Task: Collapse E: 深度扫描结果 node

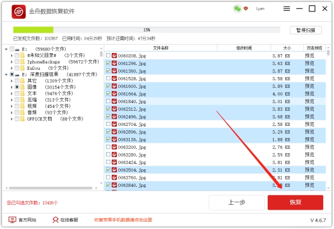Action: [x=6, y=75]
